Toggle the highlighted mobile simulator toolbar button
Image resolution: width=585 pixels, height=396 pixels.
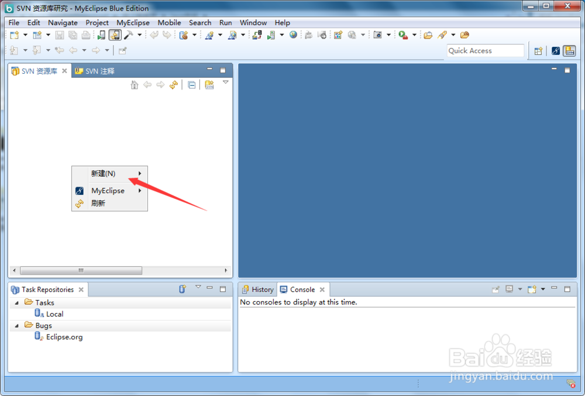pyautogui.click(x=115, y=35)
